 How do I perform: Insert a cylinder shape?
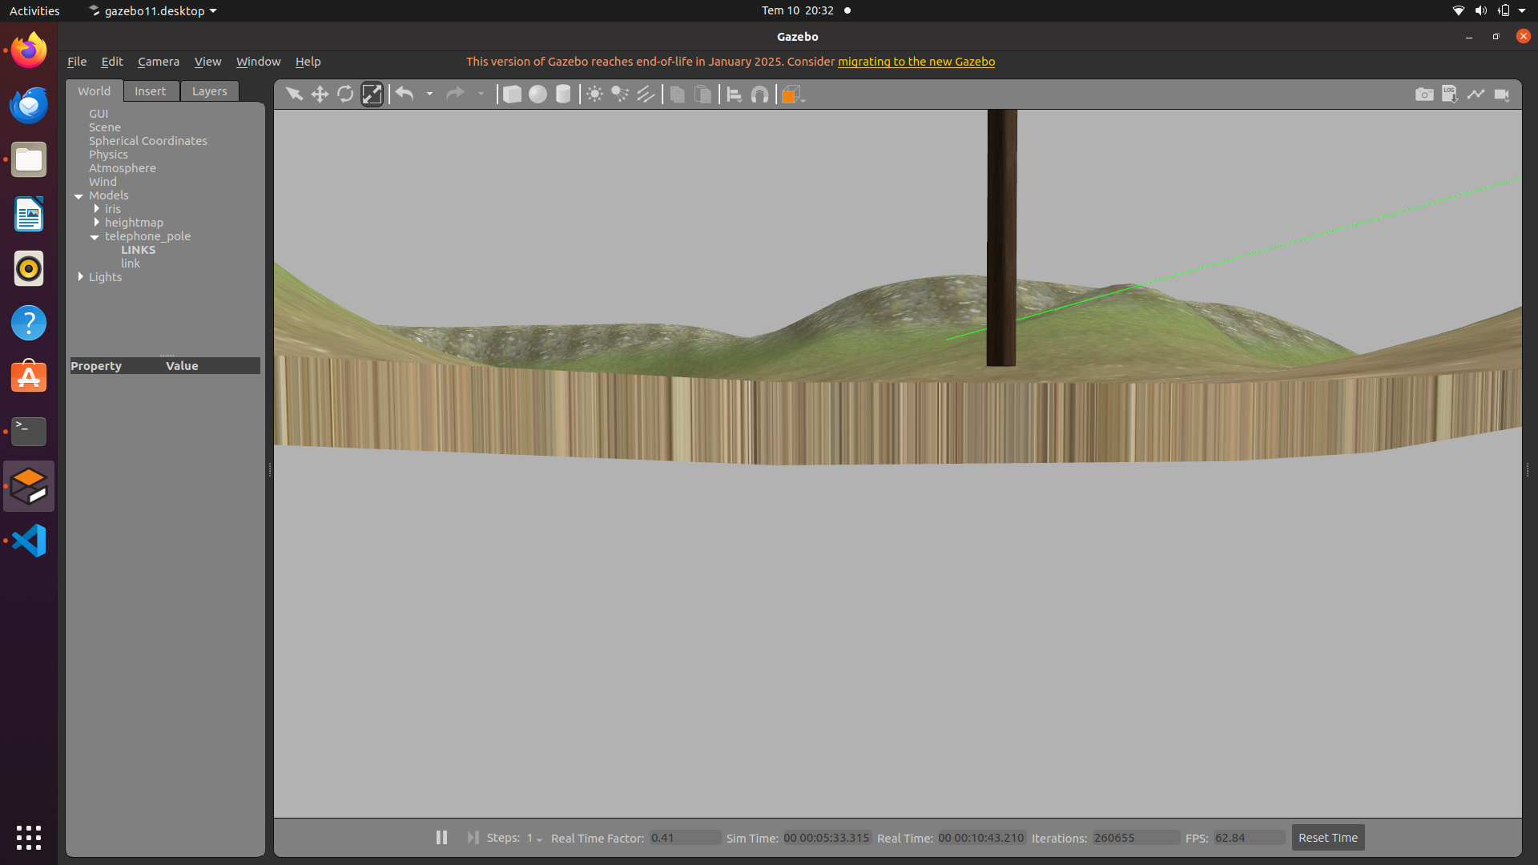click(x=563, y=95)
